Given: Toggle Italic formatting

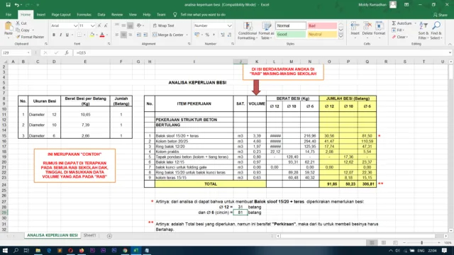Looking at the screenshot, I should [60, 35].
